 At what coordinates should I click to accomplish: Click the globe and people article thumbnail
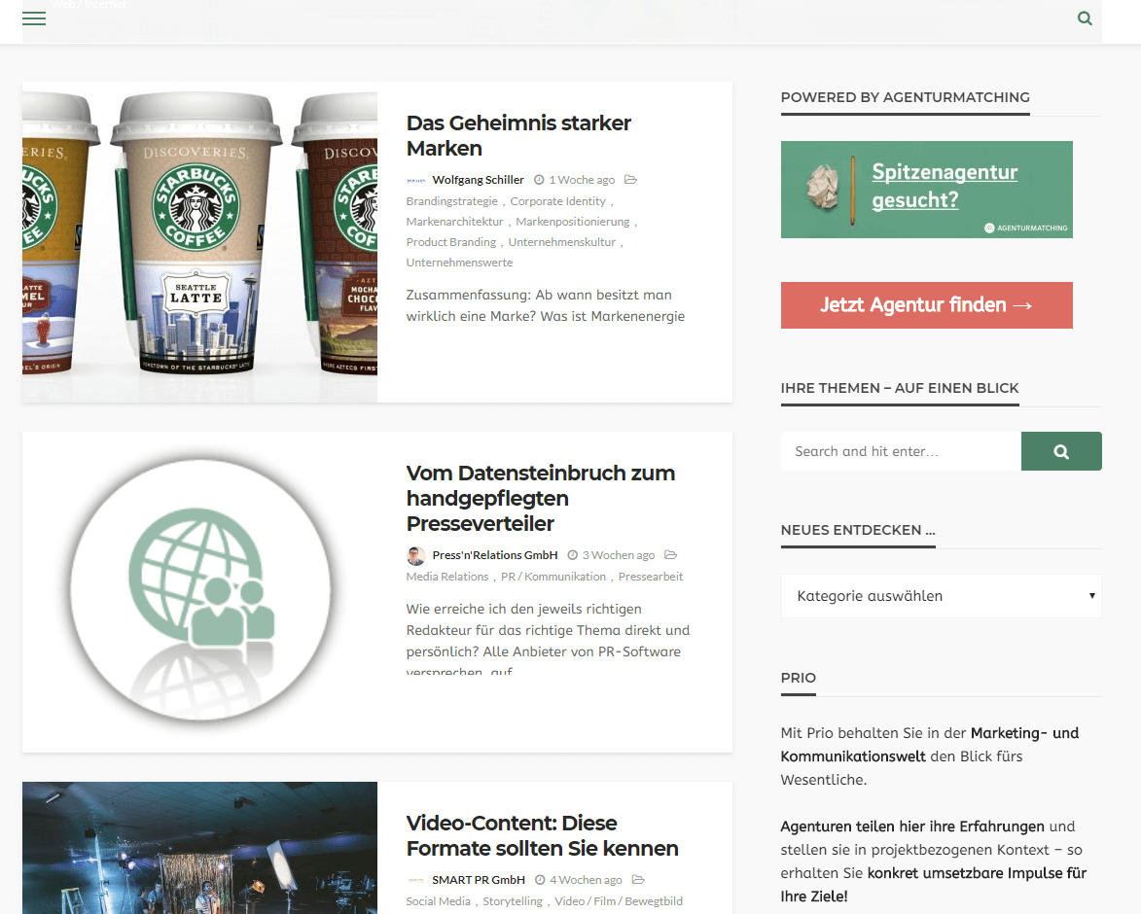click(x=200, y=592)
